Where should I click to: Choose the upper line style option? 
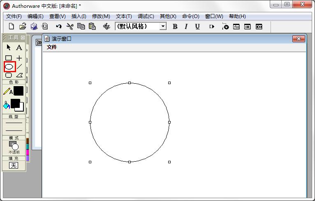[x=14, y=123]
